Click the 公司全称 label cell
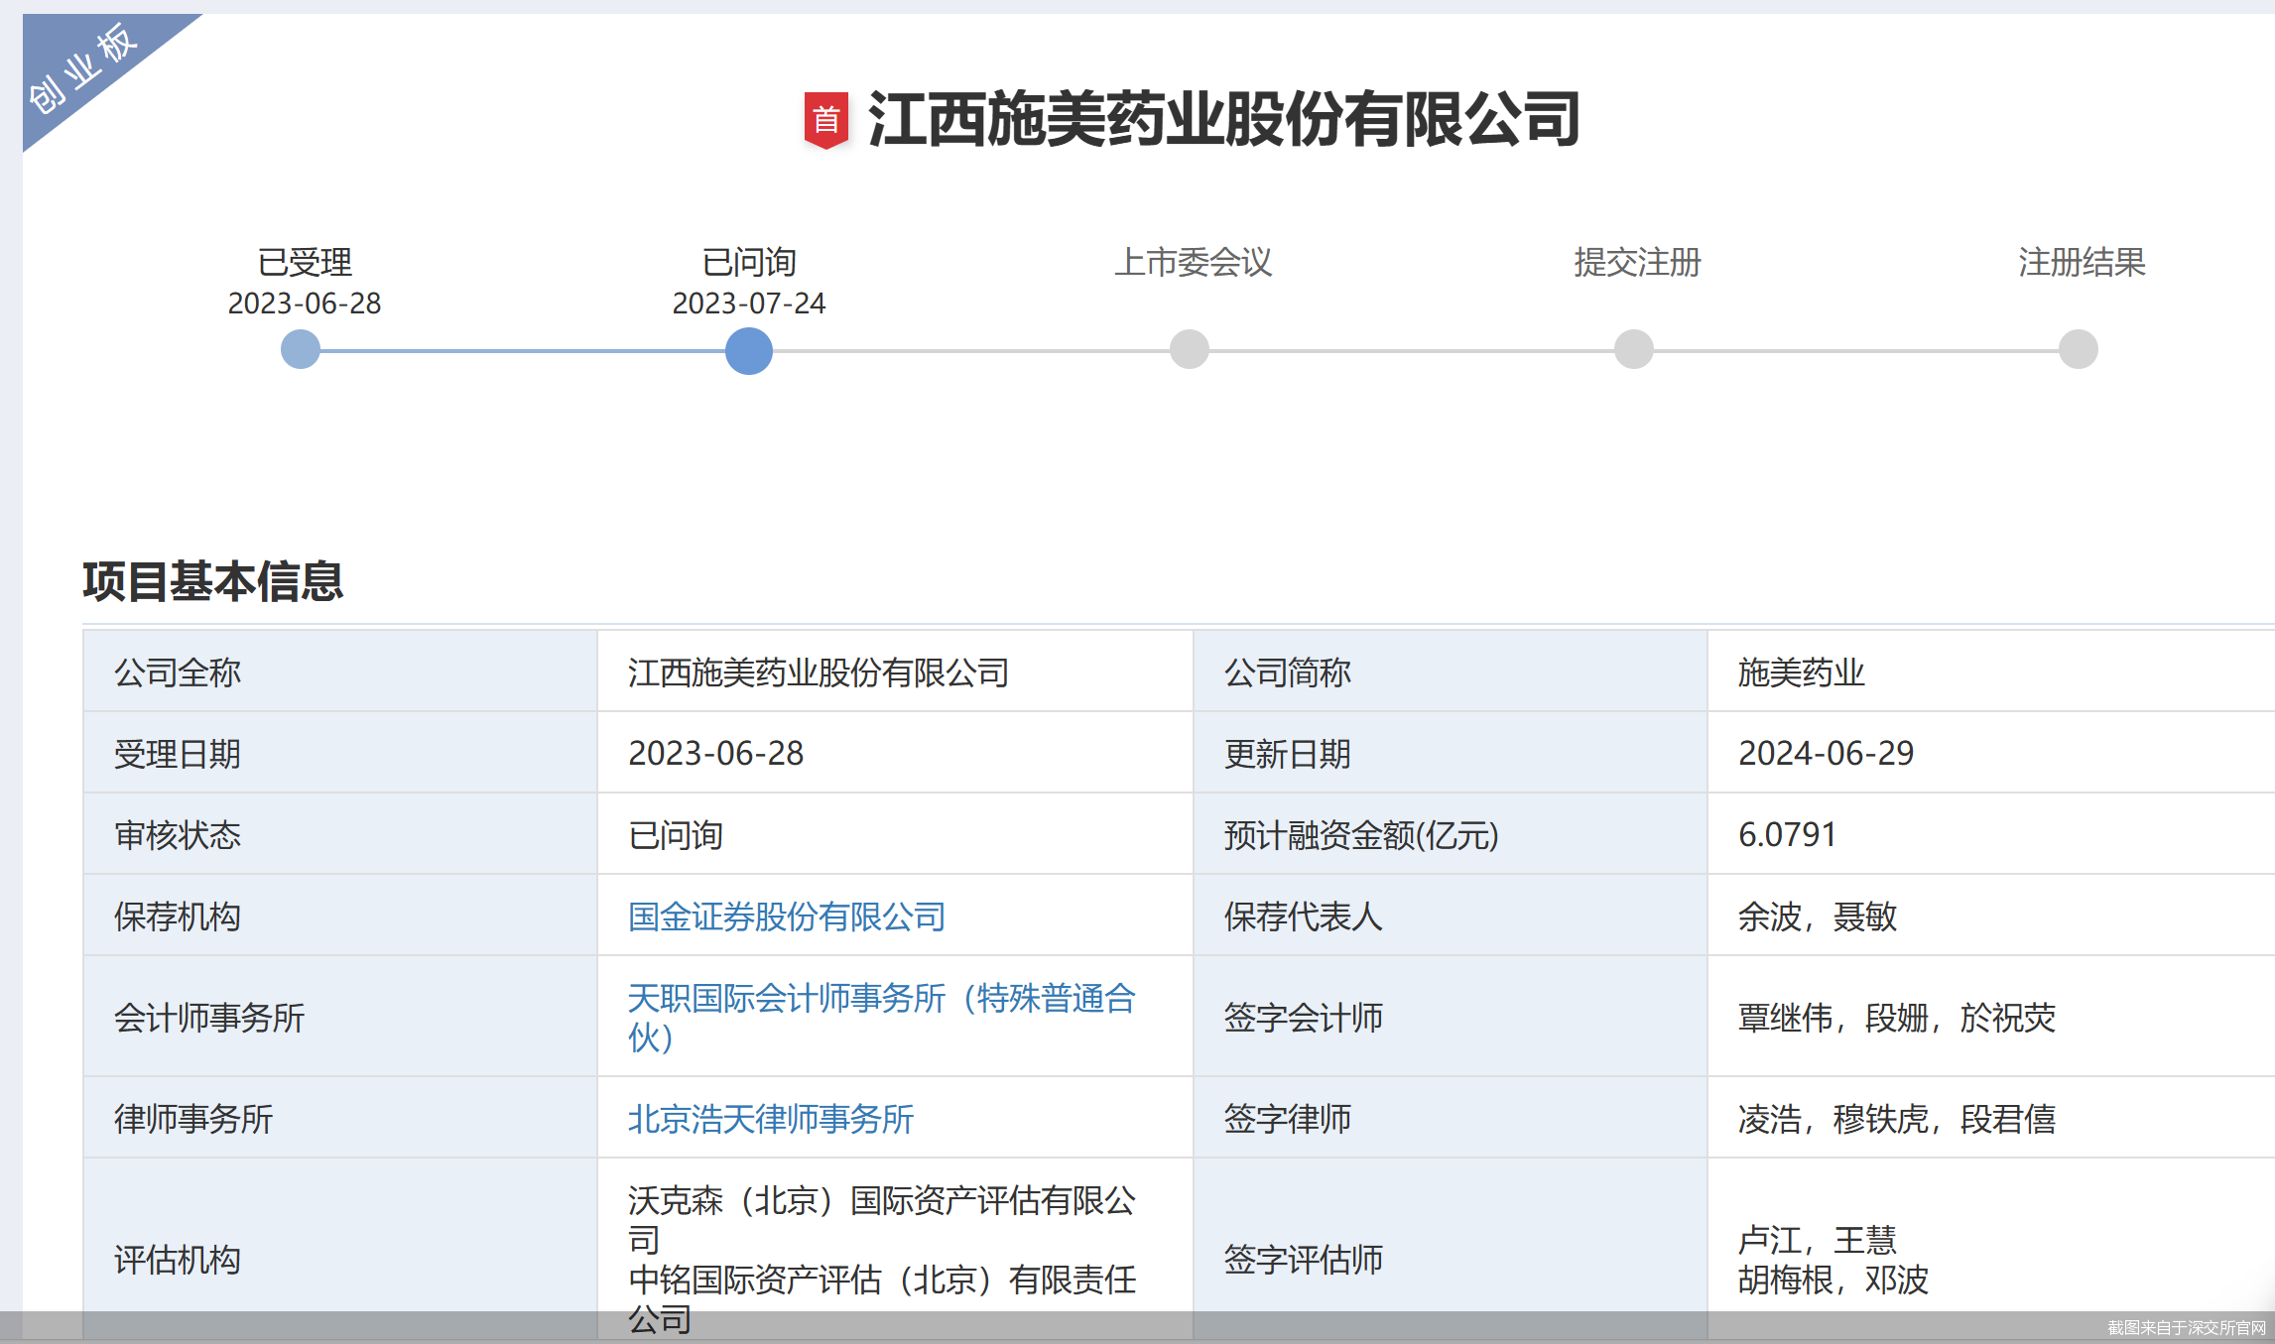 coord(340,672)
